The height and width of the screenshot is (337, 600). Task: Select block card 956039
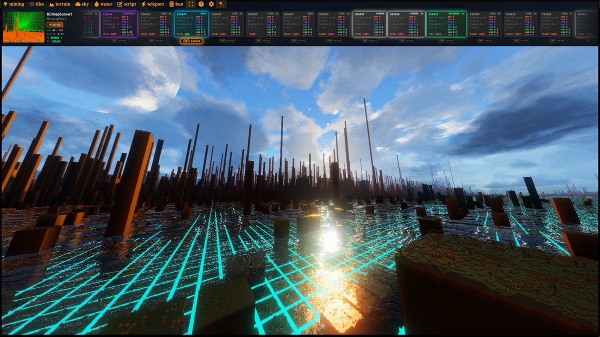[x=297, y=24]
